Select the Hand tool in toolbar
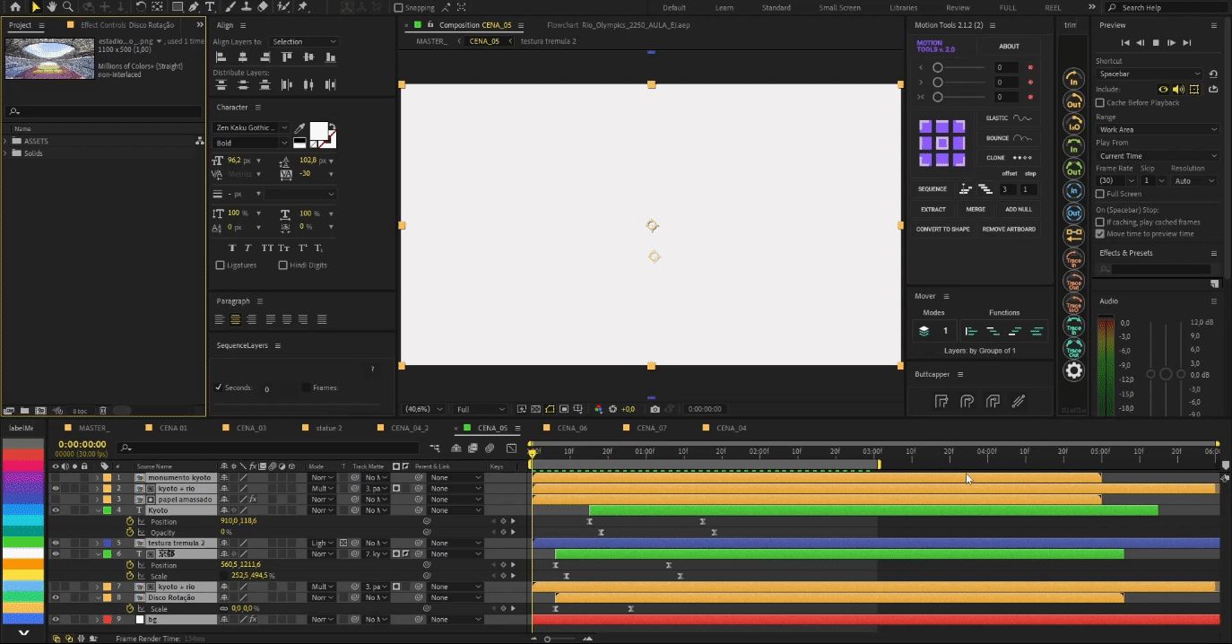The height and width of the screenshot is (644, 1232). coord(52,7)
